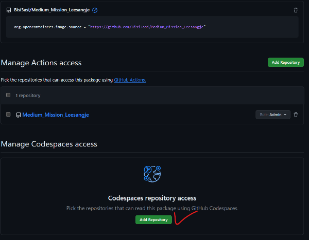Click the 'Manage Actions access' heading
This screenshot has width=309, height=240.
click(x=41, y=63)
